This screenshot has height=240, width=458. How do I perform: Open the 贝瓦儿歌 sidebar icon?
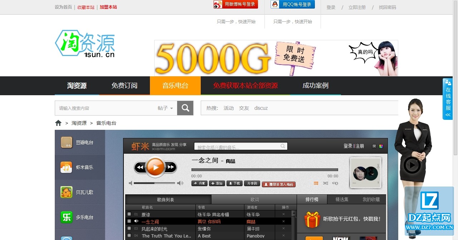67,192
